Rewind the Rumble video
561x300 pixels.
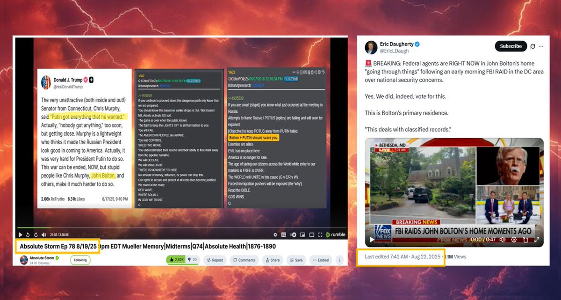(28, 235)
